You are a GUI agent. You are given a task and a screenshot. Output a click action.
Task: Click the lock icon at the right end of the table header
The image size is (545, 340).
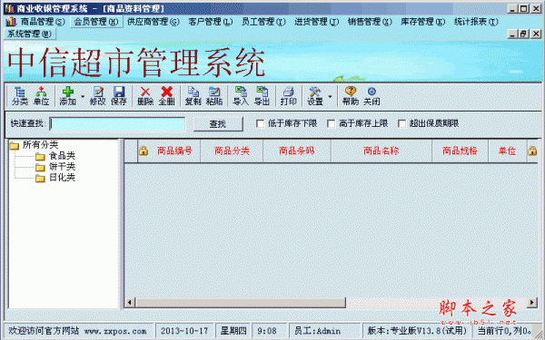pos(532,151)
